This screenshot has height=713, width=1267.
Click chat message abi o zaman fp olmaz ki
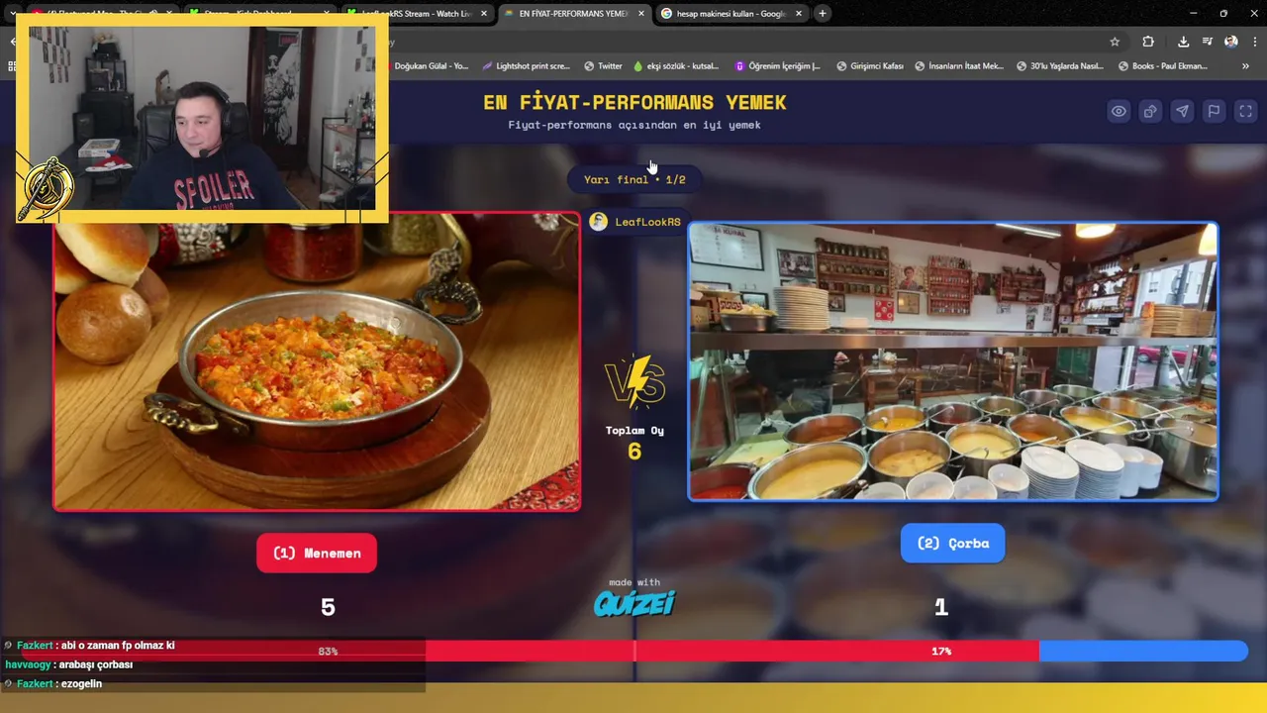(x=118, y=646)
